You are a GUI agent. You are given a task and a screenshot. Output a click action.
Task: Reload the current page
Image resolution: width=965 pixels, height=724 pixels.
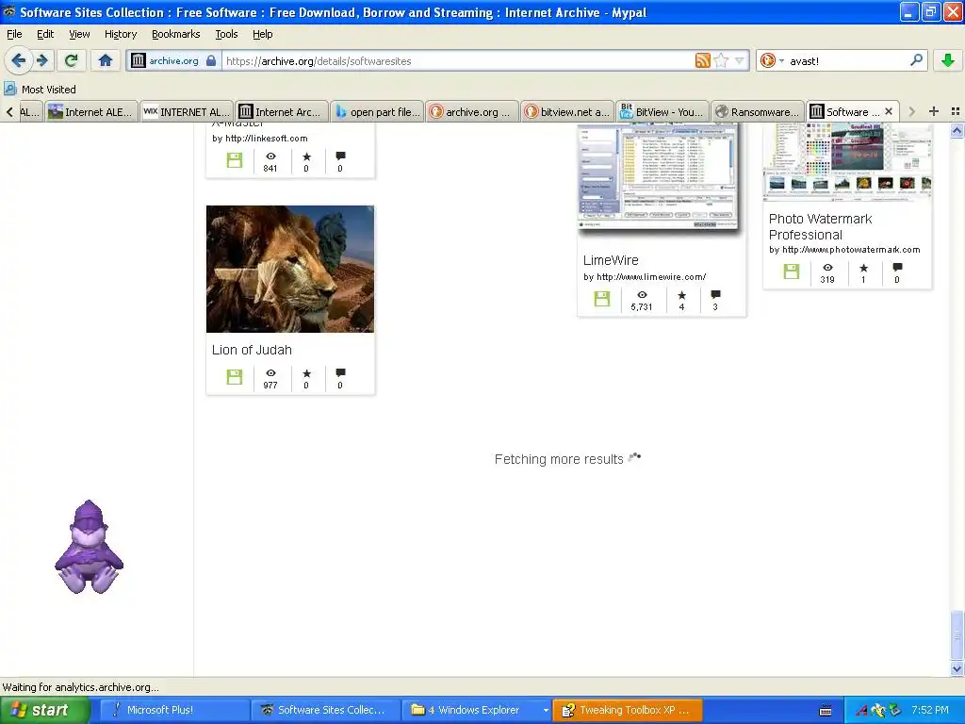(x=72, y=60)
